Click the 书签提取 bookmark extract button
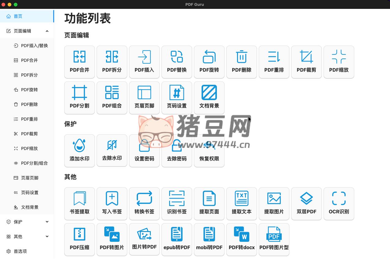 [80, 204]
